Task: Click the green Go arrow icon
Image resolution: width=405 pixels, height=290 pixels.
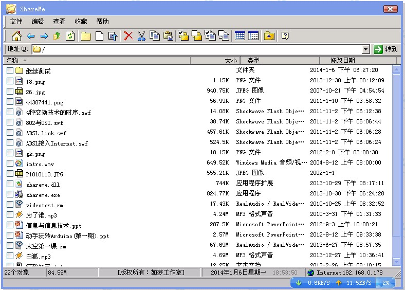Action: (x=378, y=49)
